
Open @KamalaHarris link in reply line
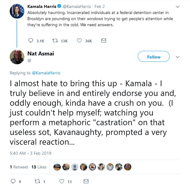(46, 73)
